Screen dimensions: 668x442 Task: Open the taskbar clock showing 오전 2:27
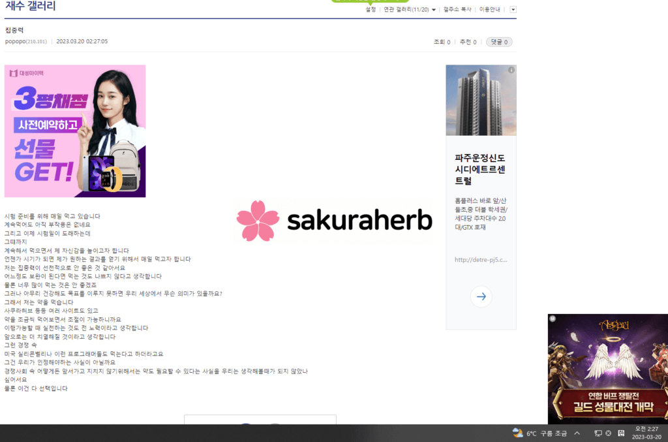(646, 433)
